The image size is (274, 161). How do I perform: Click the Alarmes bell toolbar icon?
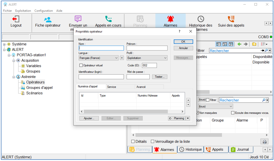click(x=170, y=19)
